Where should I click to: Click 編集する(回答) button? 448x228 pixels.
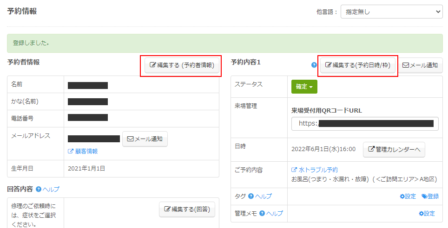[x=187, y=209]
